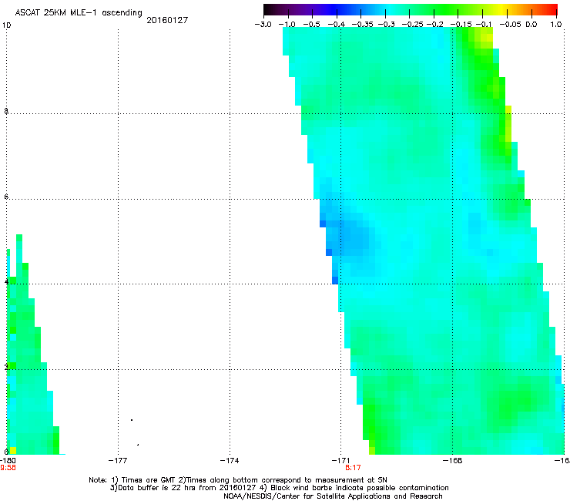Pick the purple region of the color scale
The height and width of the screenshot is (501, 570).
click(305, 9)
